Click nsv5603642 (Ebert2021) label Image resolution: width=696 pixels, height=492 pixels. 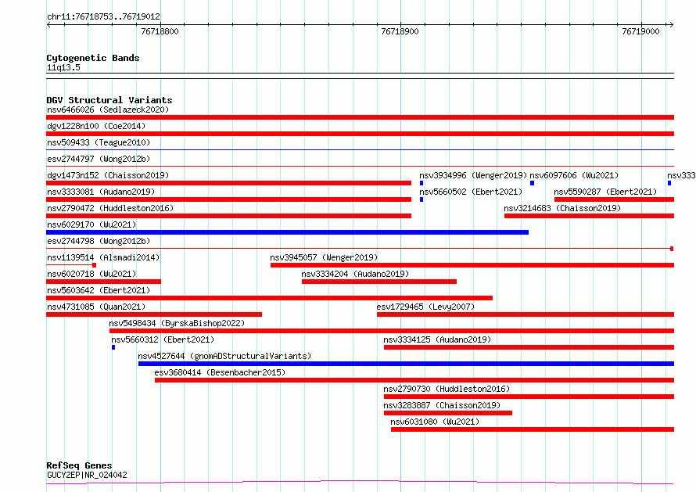[99, 290]
